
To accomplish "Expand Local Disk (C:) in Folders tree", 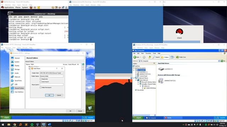I will coord(136,72).
